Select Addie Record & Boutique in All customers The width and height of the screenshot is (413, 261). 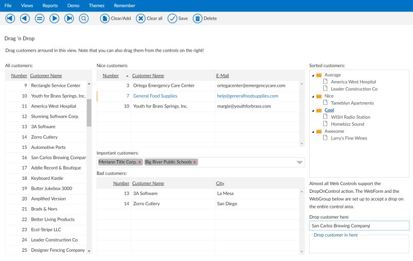46,168
